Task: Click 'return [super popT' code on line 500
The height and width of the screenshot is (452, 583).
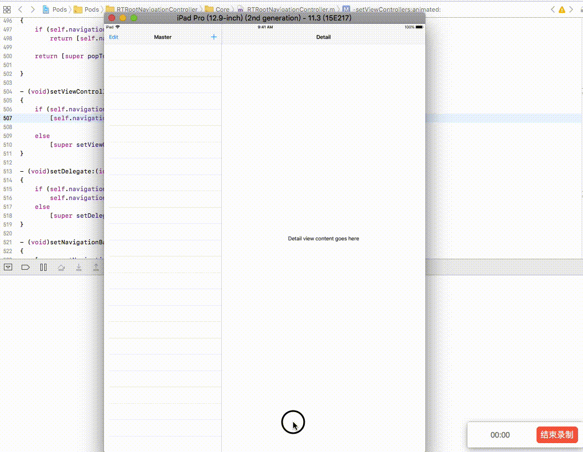Action: click(70, 56)
